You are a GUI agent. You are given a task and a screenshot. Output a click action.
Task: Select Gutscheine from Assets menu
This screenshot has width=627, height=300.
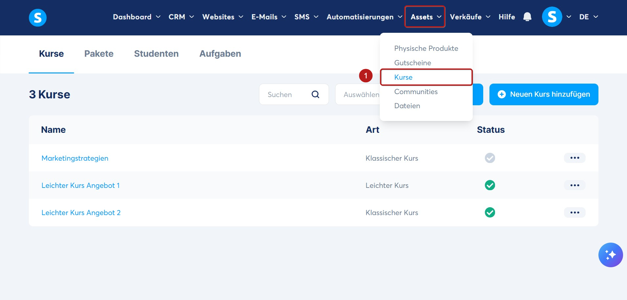[x=413, y=63]
